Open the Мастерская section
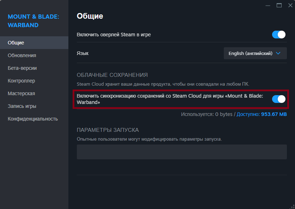 [x=21, y=93]
